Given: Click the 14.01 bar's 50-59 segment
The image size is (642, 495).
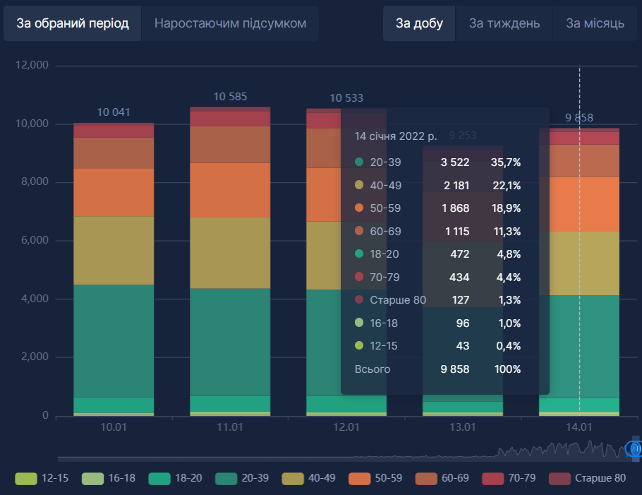Looking at the screenshot, I should coord(579,203).
